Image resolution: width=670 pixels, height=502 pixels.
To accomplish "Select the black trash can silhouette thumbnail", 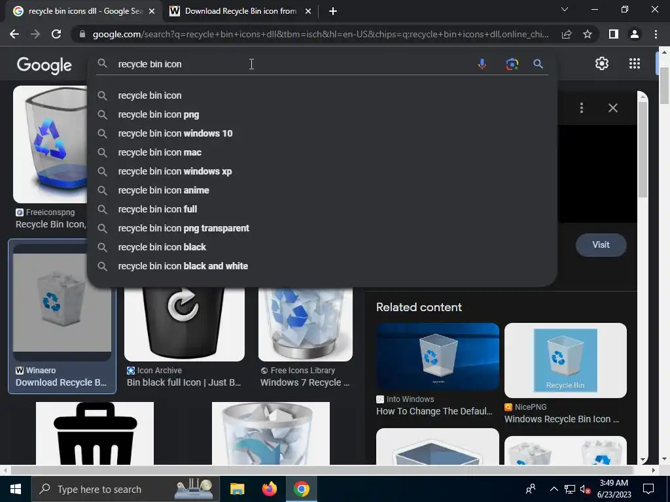I will pyautogui.click(x=95, y=433).
